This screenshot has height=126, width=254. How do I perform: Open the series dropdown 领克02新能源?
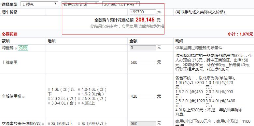[x=80, y=4]
